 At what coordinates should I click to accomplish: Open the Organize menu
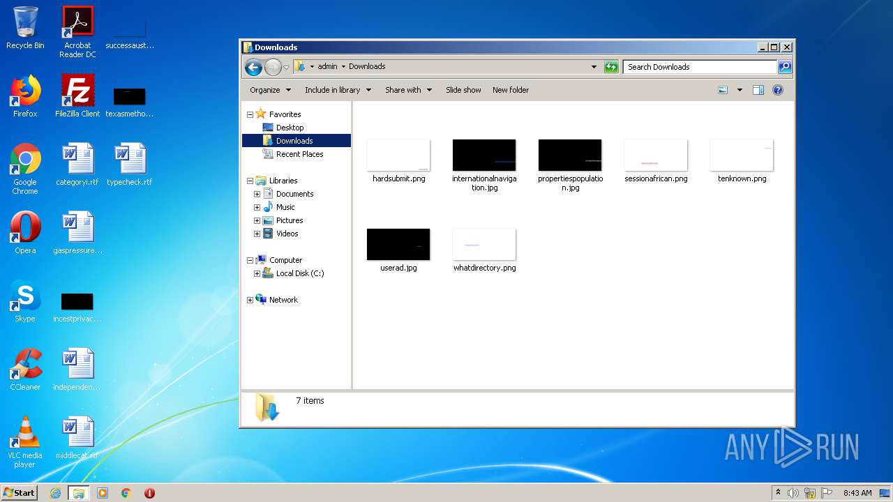270,90
